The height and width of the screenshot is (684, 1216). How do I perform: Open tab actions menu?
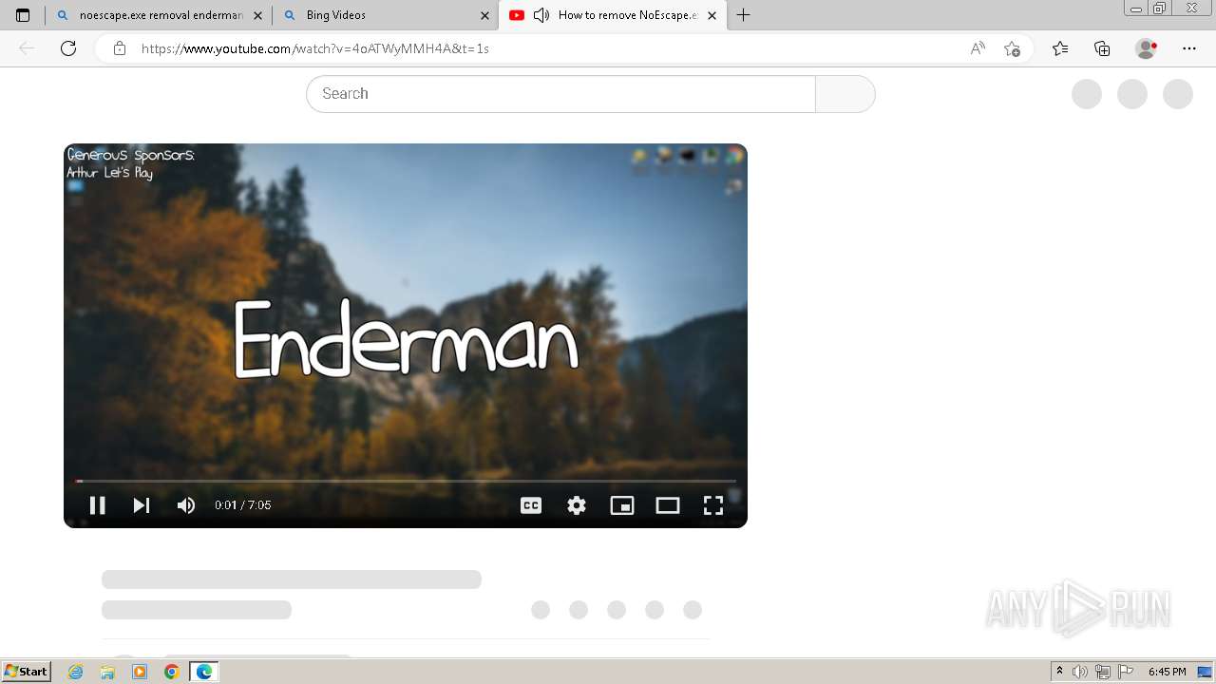click(x=23, y=15)
